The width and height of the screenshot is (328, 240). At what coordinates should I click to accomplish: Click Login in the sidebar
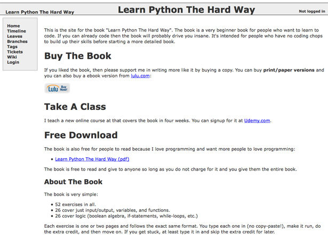(x=13, y=62)
